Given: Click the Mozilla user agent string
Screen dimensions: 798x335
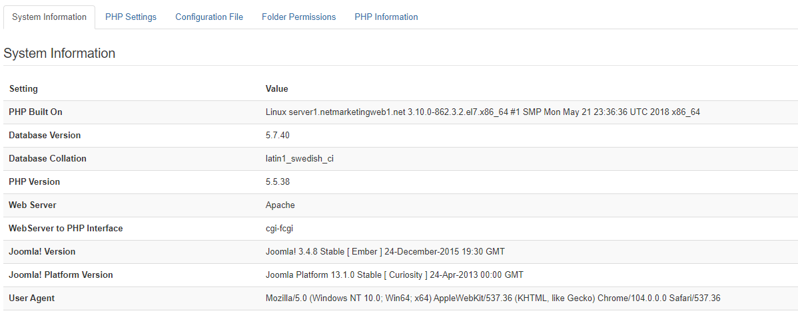Looking at the screenshot, I should click(x=492, y=298).
